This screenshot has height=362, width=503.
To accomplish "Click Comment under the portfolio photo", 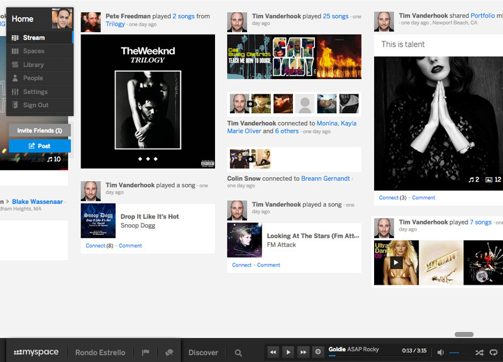I will 423,197.
